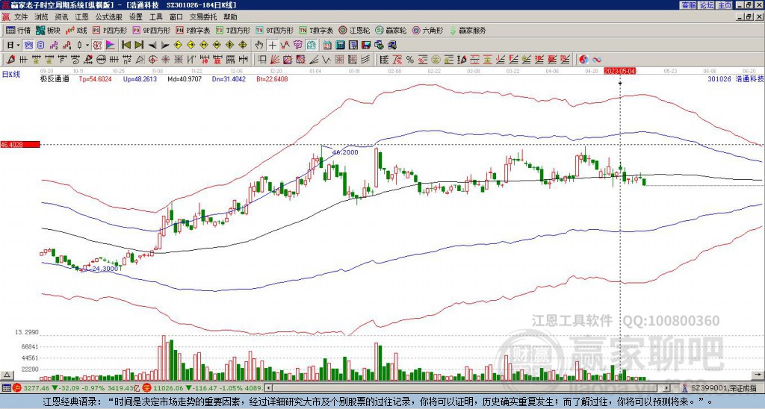
Task: Open the 9T四方形 tool
Action: point(274,30)
